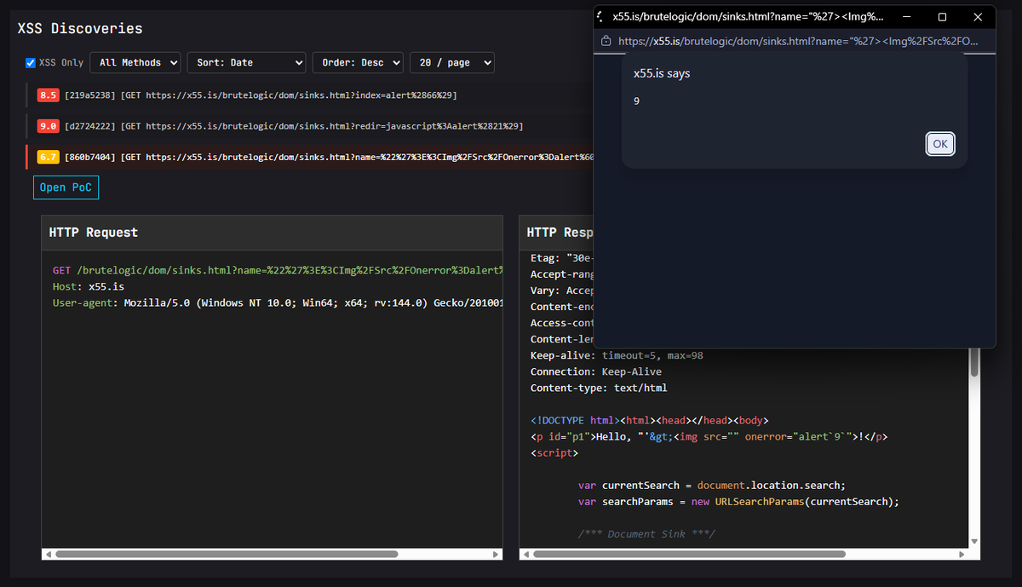Click the HTTP Response horizontal scrollbar thumb
This screenshot has height=587, width=1022.
pos(689,554)
